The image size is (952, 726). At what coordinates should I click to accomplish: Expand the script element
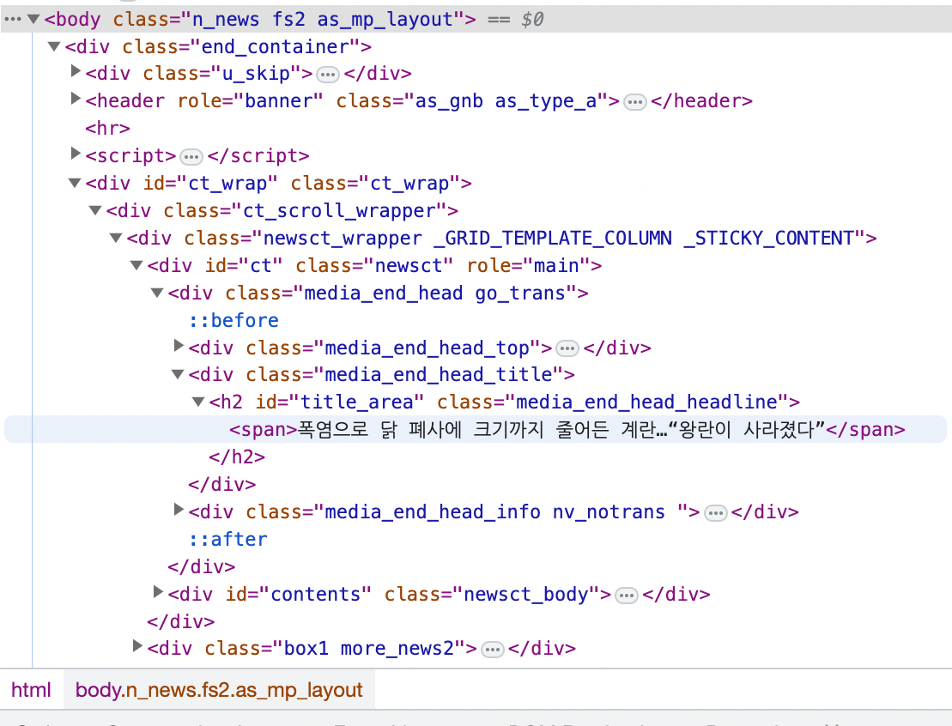[x=76, y=153]
